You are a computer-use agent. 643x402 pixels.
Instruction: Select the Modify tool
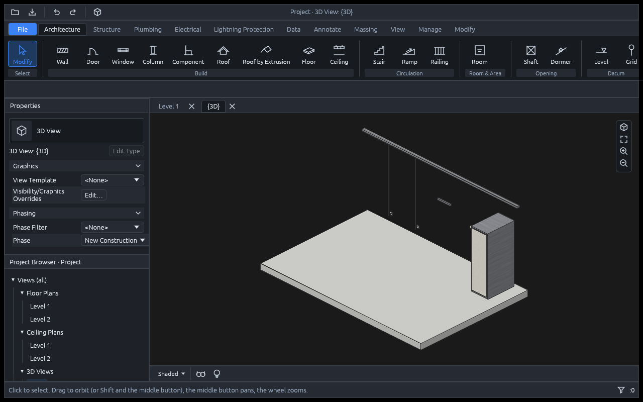point(23,54)
